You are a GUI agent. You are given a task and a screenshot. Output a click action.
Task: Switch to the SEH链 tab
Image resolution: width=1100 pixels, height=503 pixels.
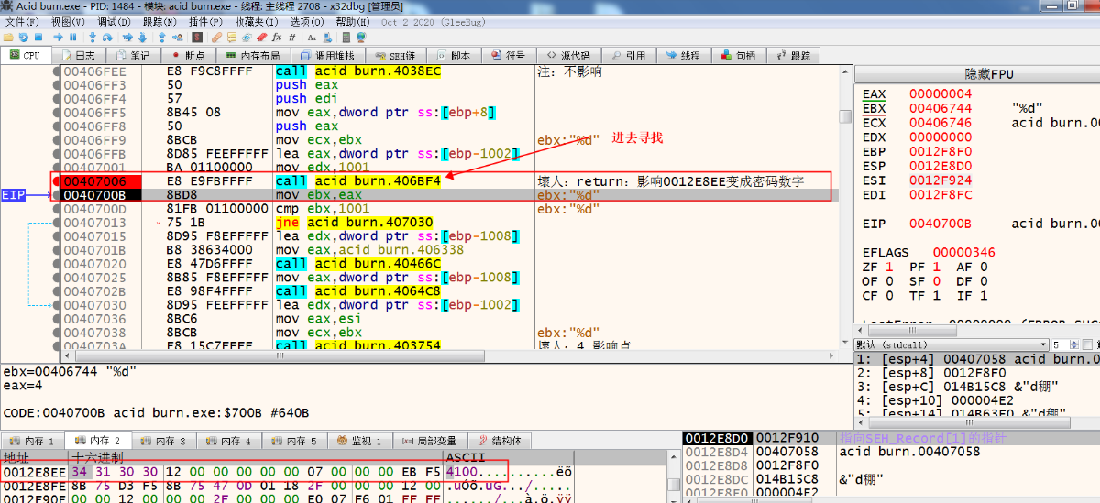coord(396,55)
